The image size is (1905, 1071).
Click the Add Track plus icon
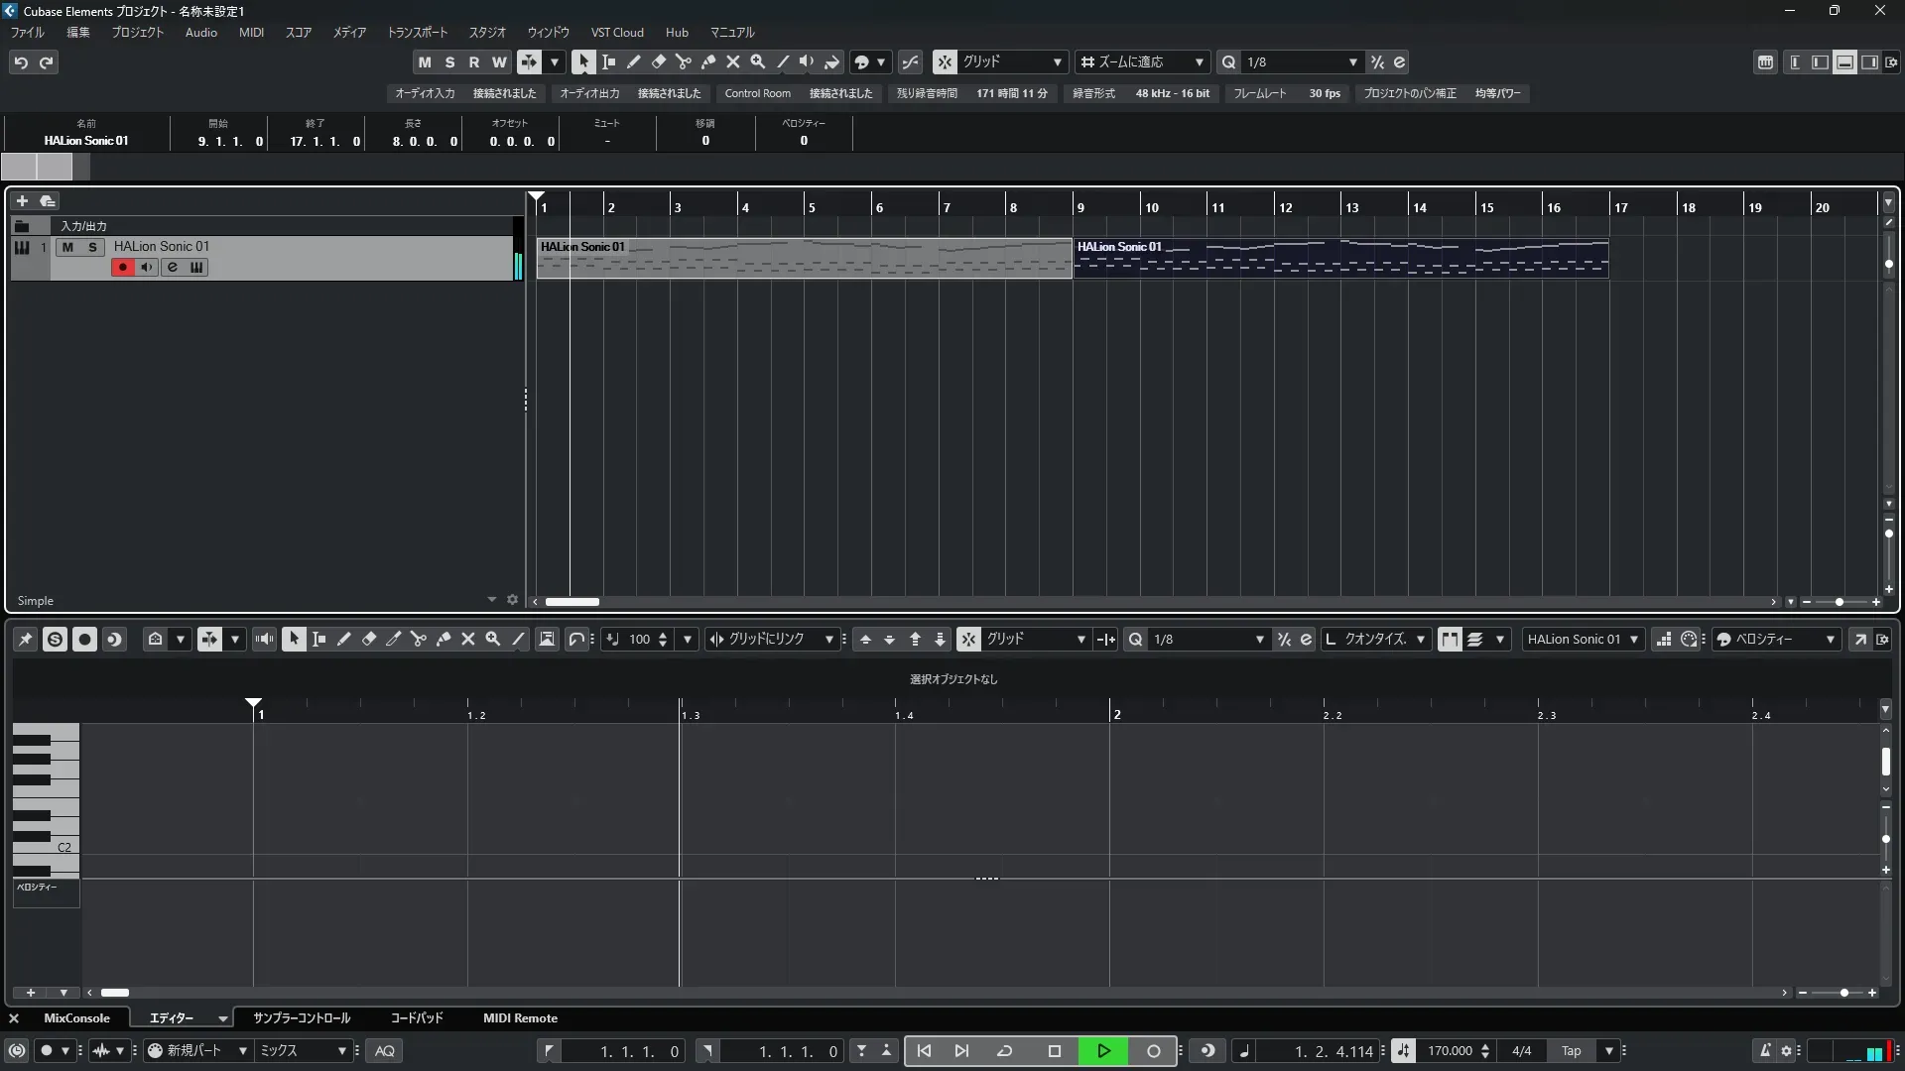point(22,201)
